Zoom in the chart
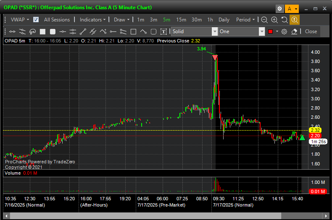This screenshot has height=220, width=332. click(274, 20)
